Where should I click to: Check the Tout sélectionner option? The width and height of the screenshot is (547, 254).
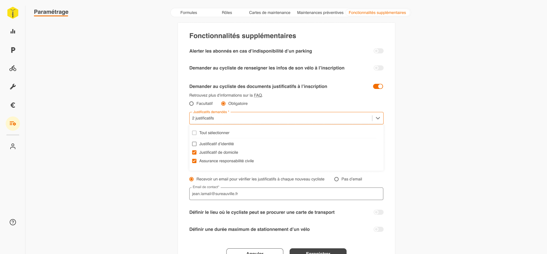click(x=194, y=133)
